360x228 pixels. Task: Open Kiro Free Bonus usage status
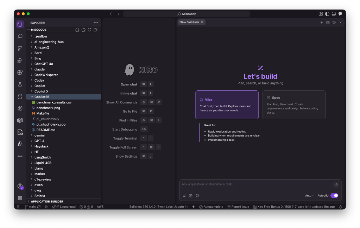pos(294,207)
